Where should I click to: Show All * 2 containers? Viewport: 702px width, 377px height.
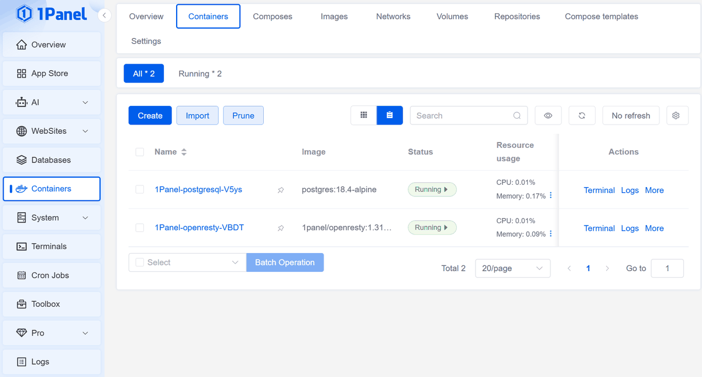(144, 74)
